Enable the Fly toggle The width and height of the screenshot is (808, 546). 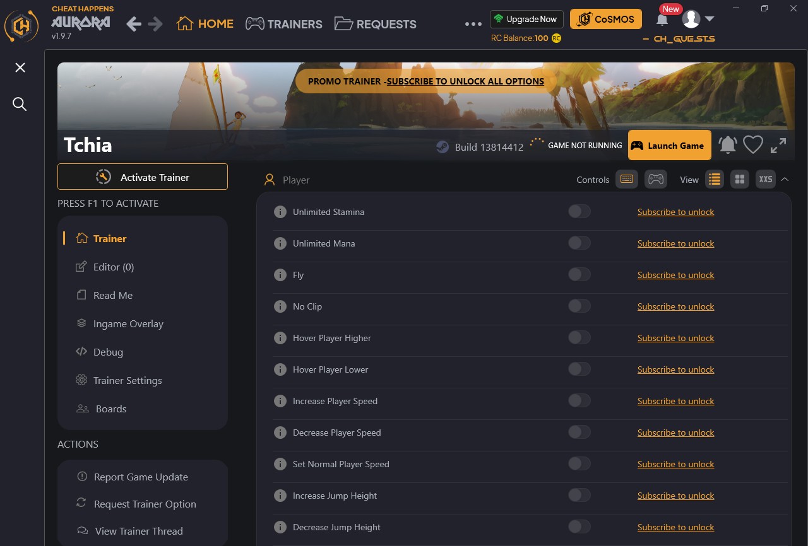point(579,274)
